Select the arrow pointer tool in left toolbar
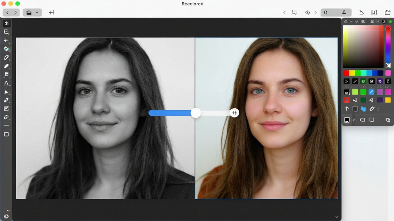The width and height of the screenshot is (394, 221). (6, 92)
